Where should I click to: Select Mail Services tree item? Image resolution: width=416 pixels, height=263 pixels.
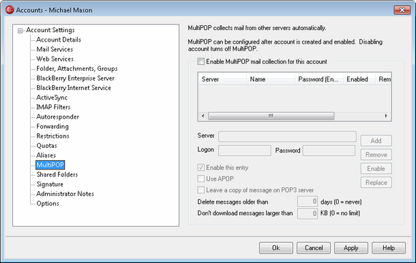(54, 49)
